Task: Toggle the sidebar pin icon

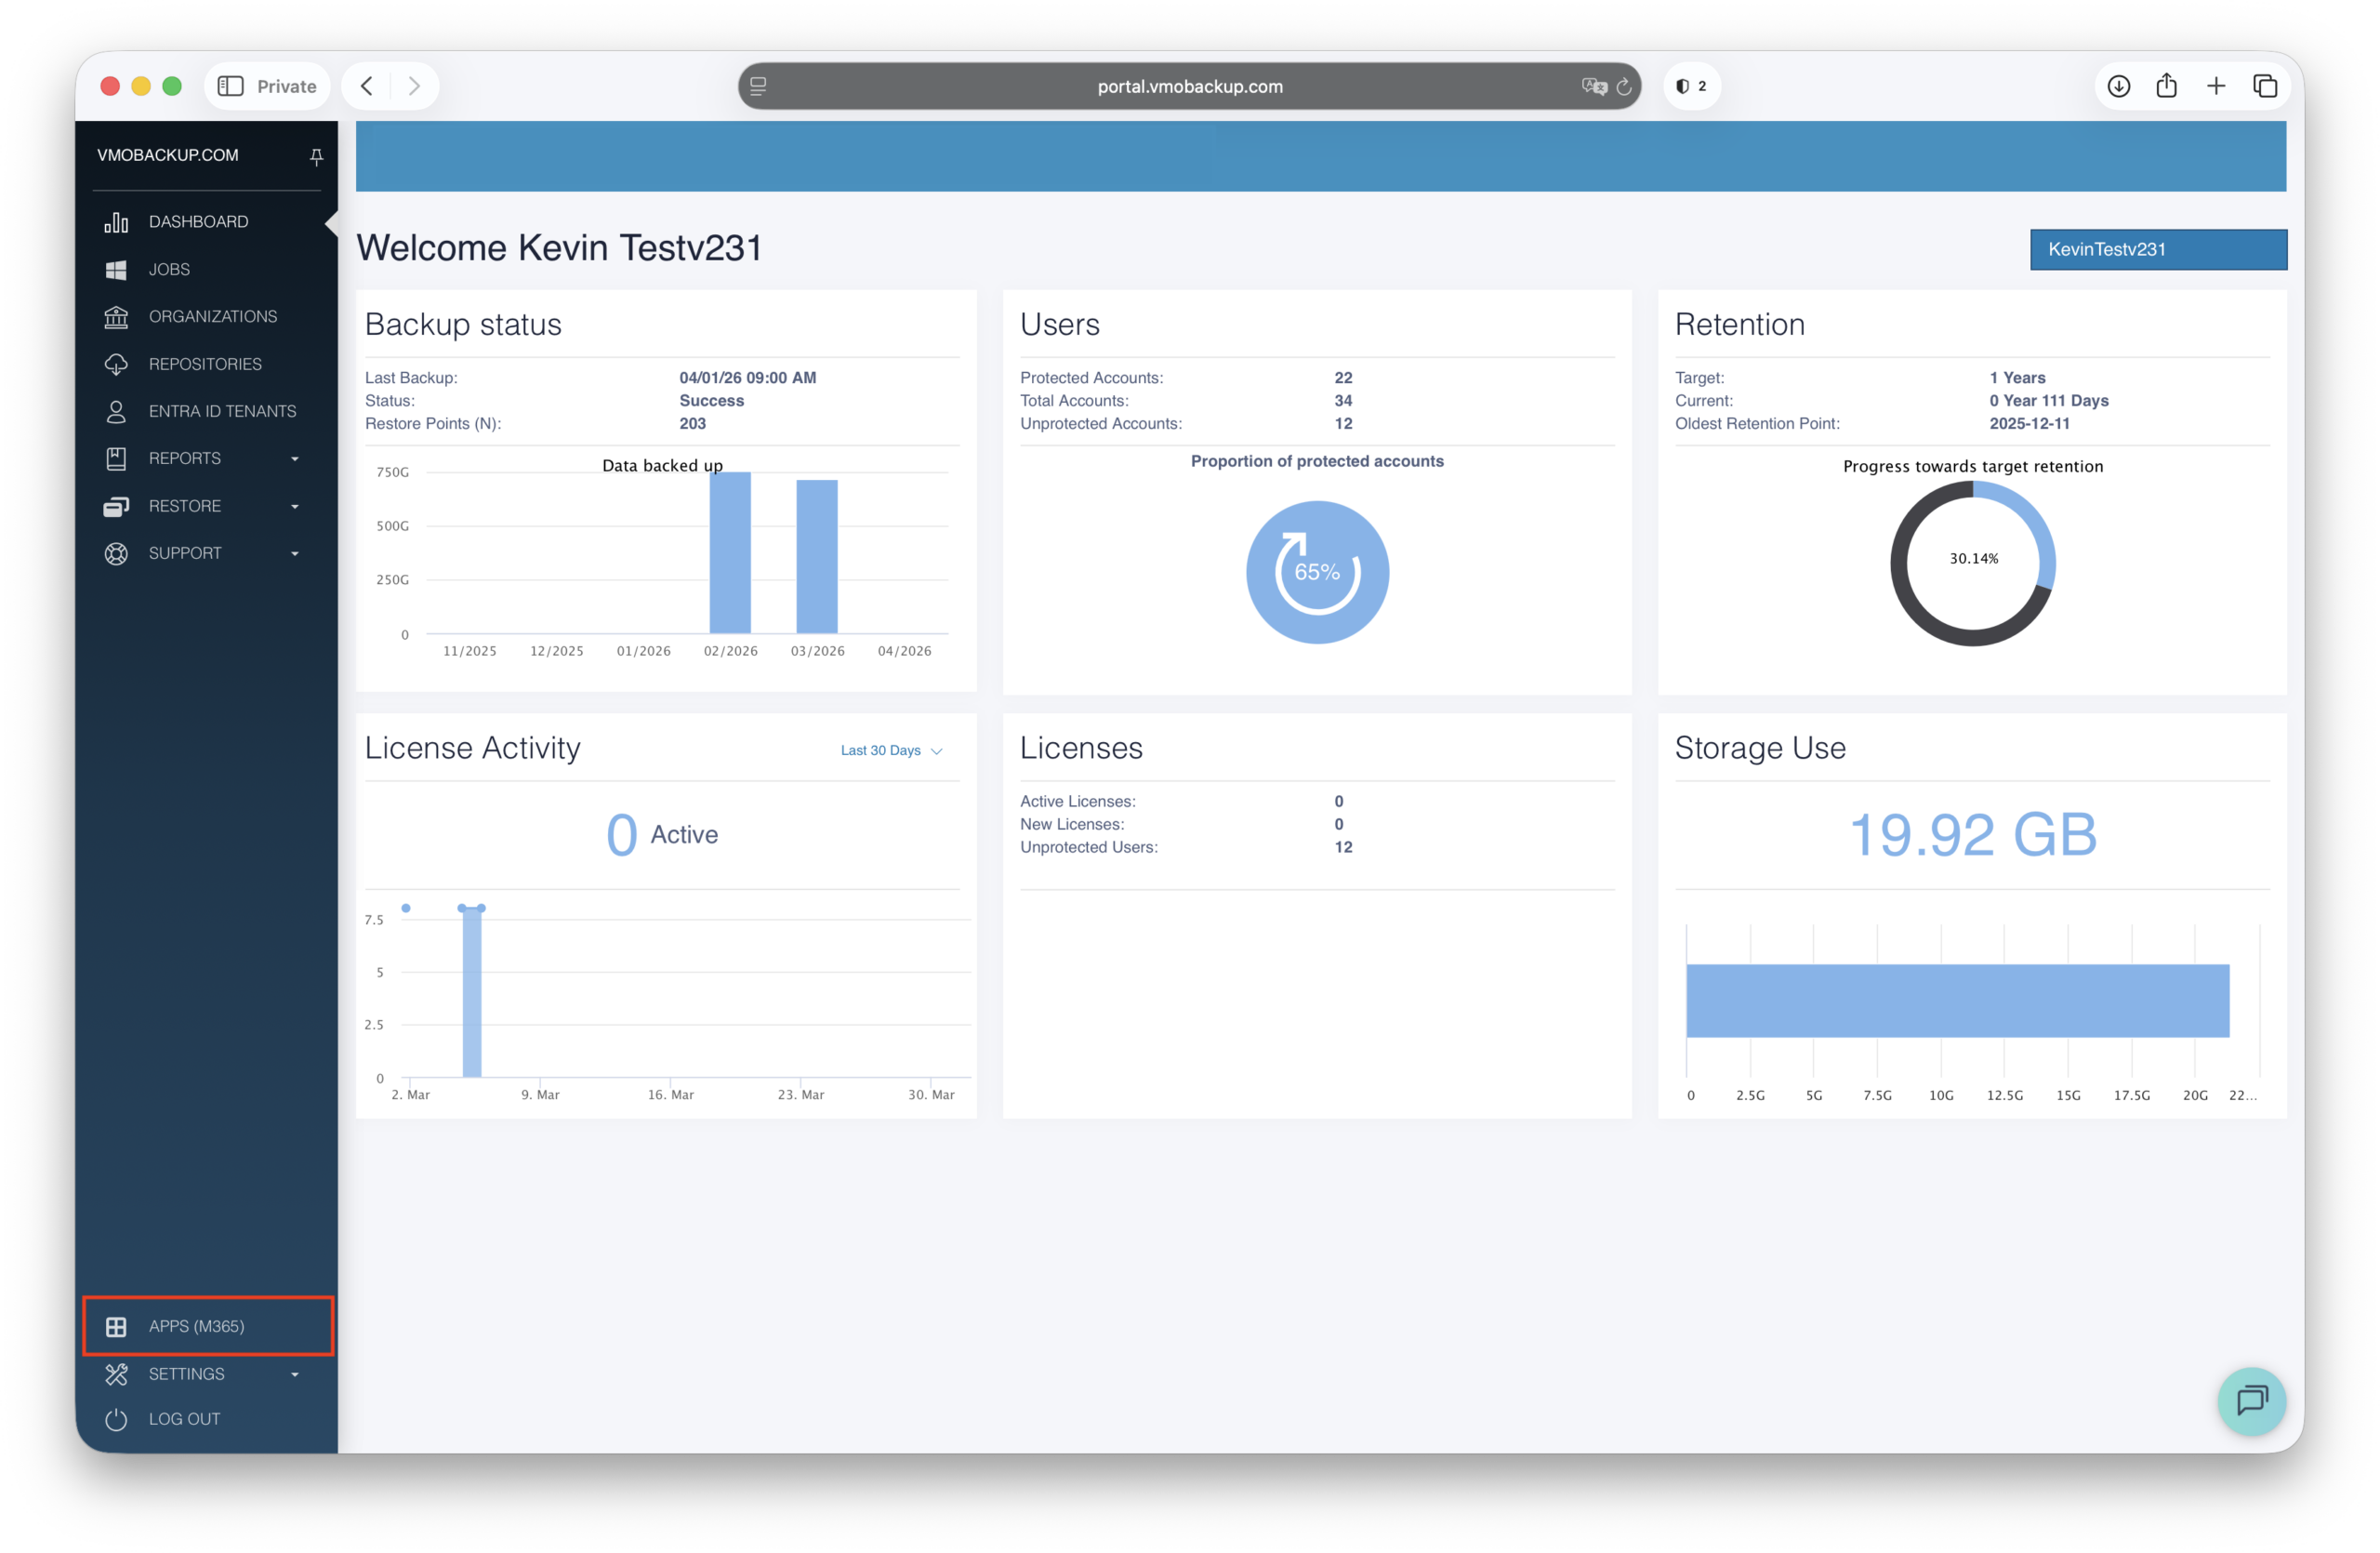Action: pyautogui.click(x=316, y=156)
